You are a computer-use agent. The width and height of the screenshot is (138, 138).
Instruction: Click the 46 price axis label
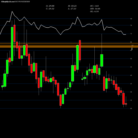[131, 75]
